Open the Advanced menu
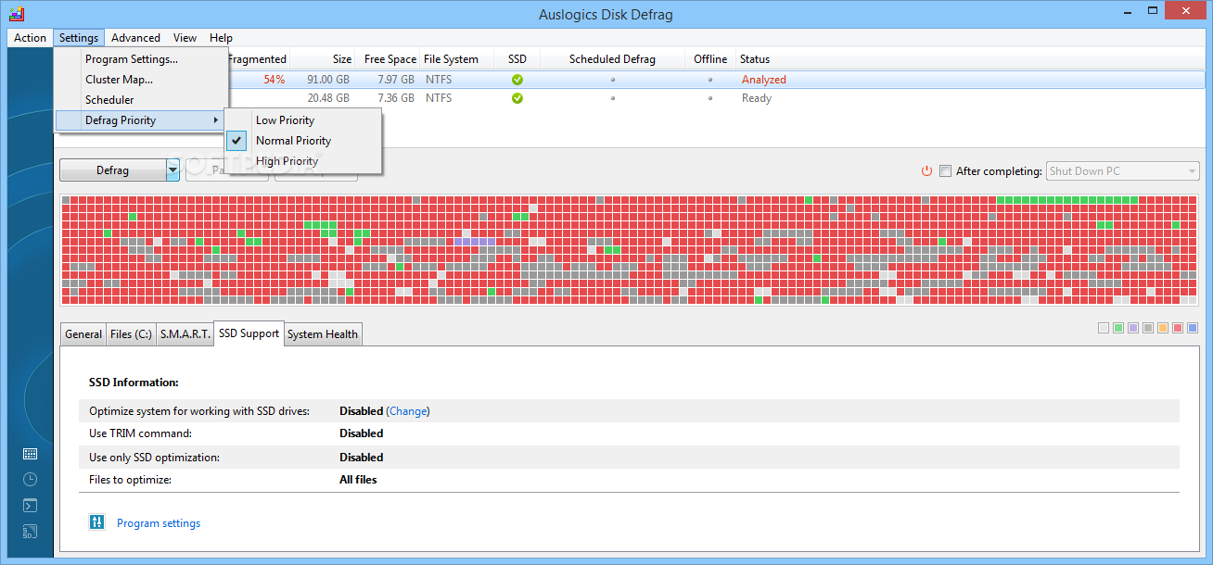1213x565 pixels. point(135,38)
